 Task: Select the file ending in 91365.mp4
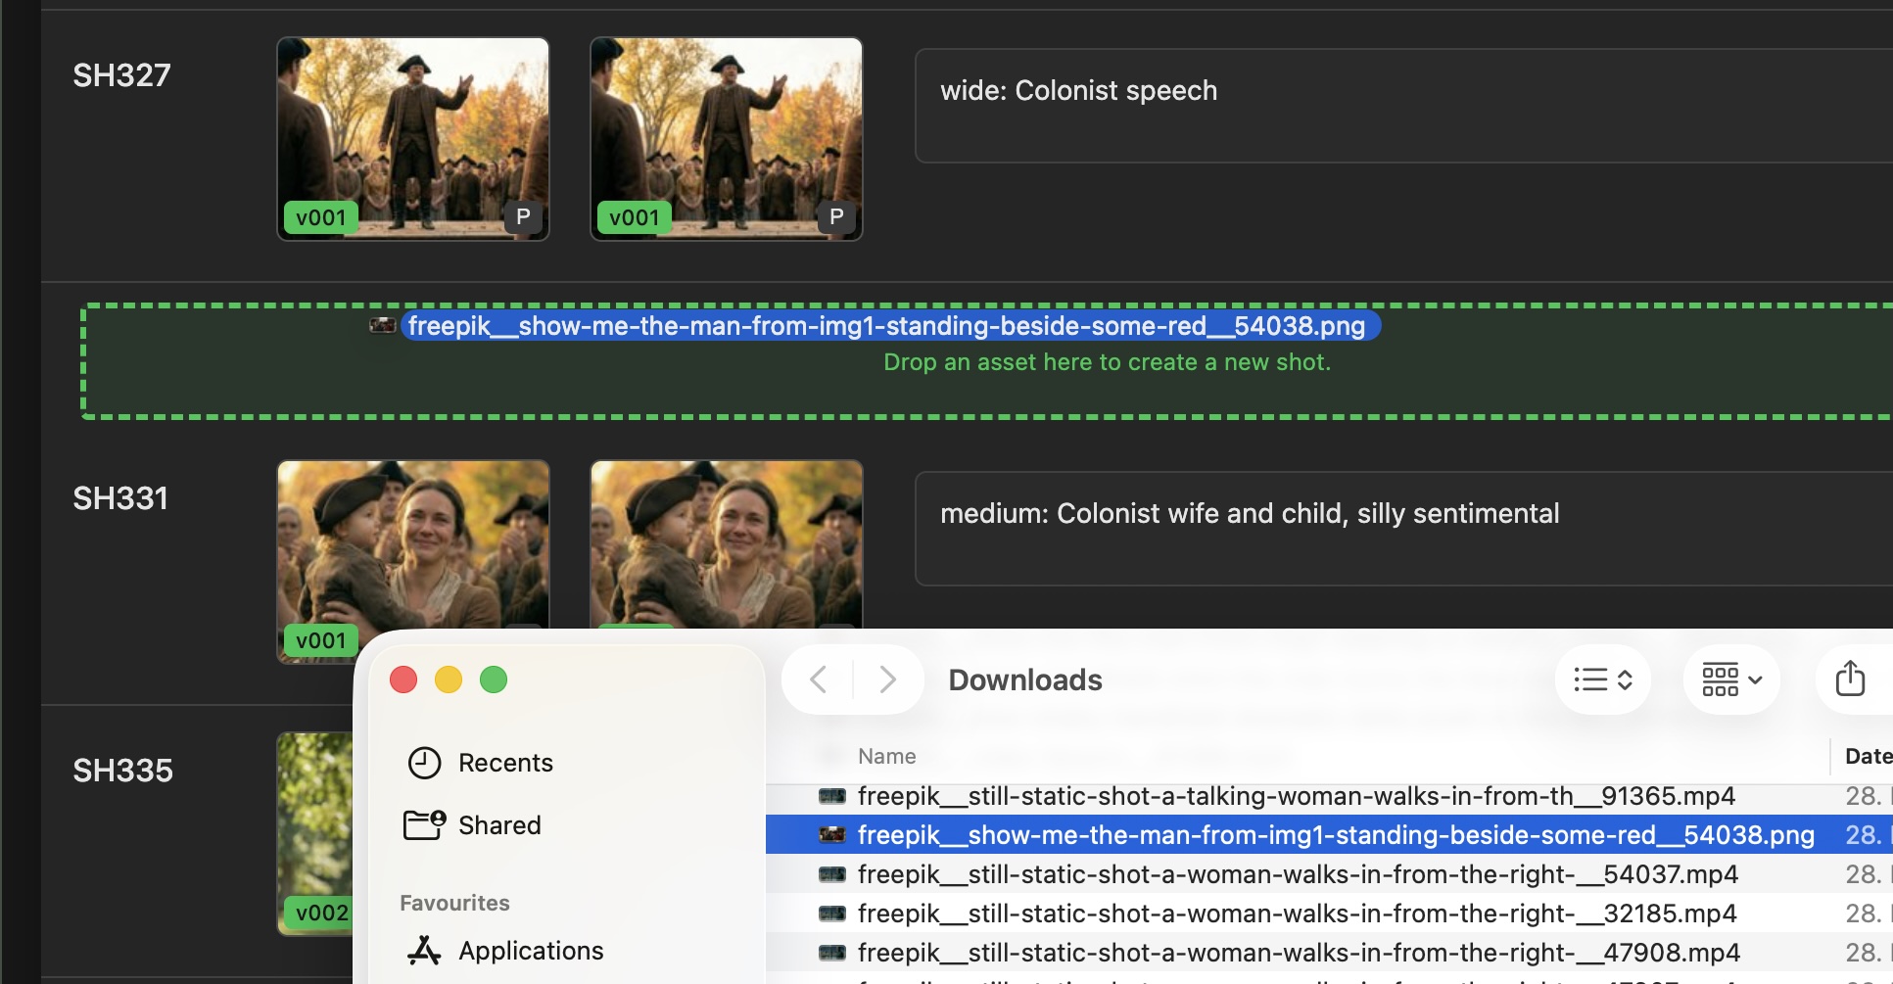tap(1297, 796)
